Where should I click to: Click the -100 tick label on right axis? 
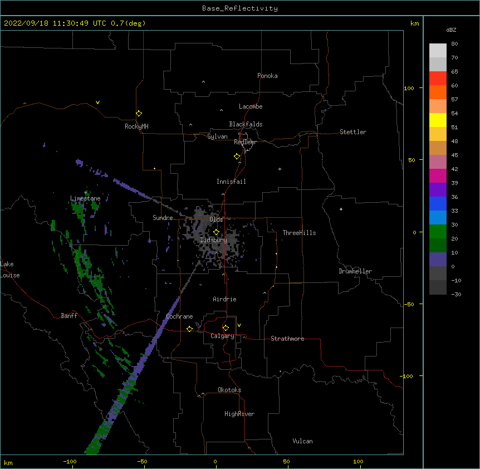[407, 376]
